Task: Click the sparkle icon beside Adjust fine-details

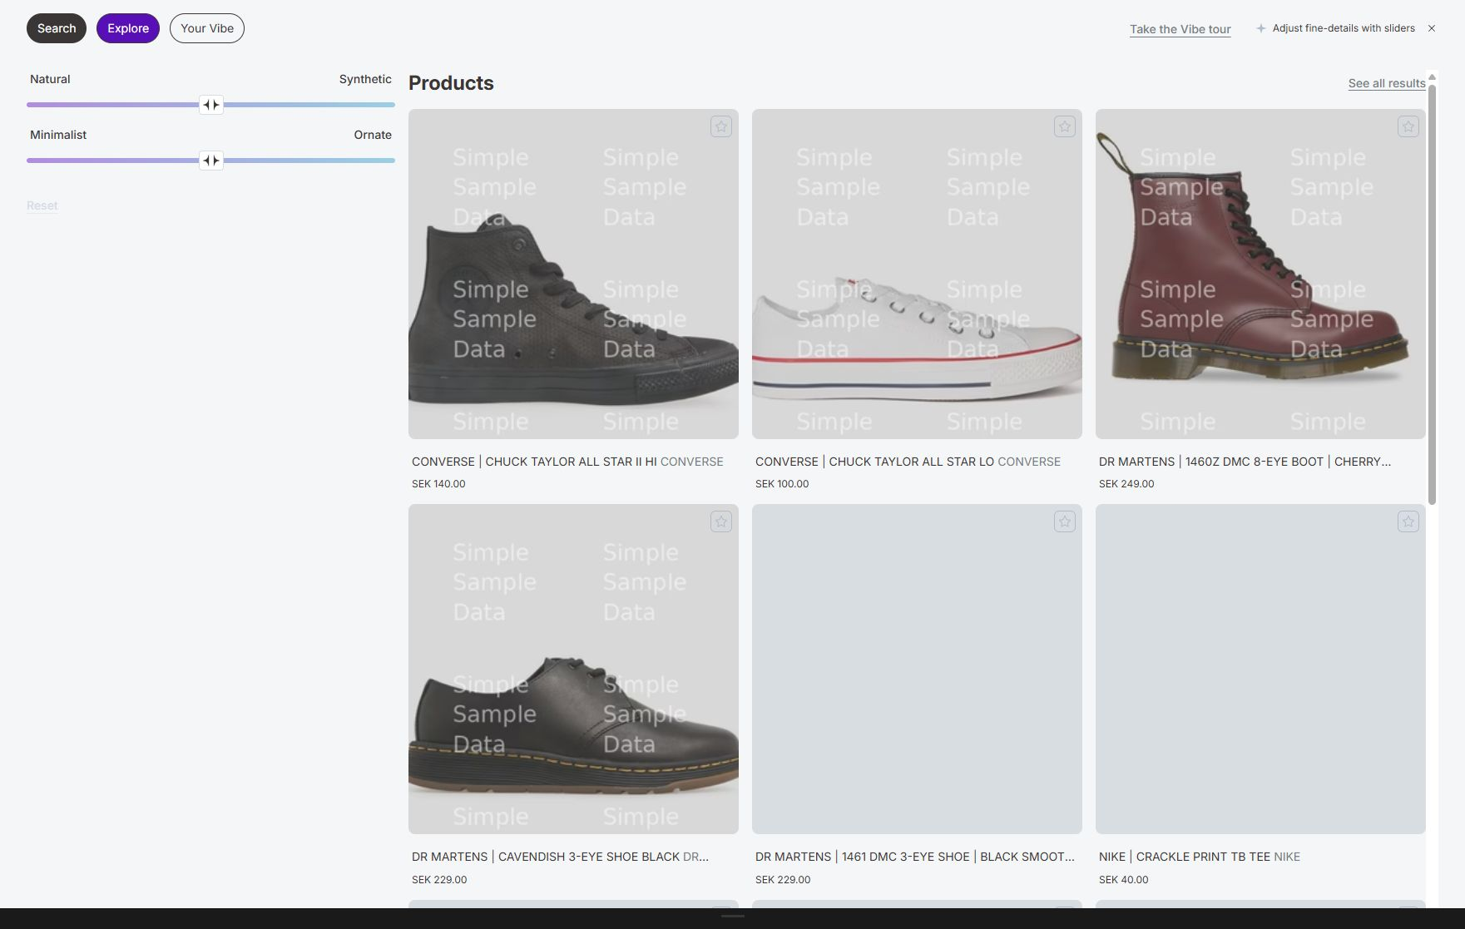Action: [x=1261, y=28]
